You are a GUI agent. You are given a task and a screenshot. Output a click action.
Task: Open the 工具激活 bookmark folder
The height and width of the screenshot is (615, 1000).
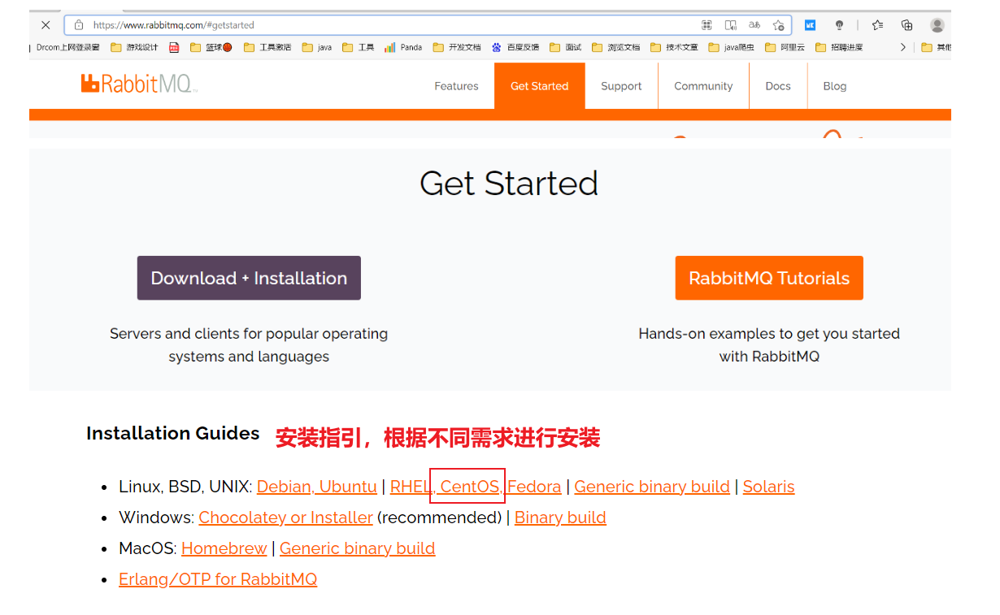click(x=267, y=47)
